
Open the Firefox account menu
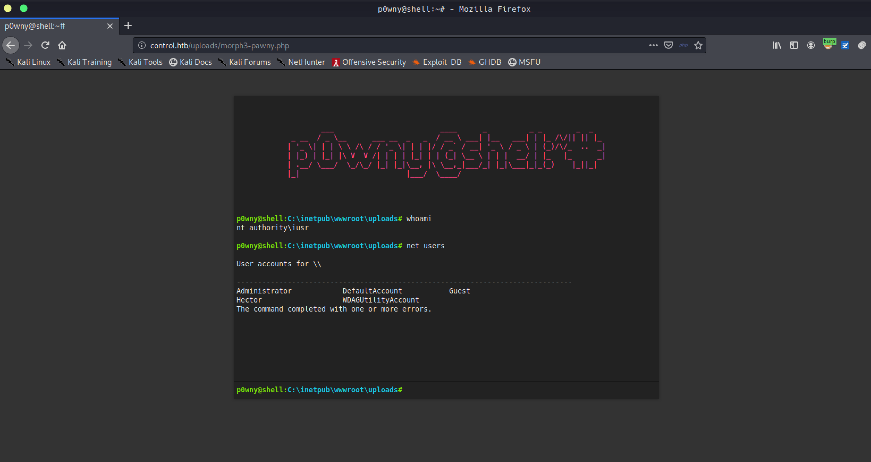click(811, 45)
